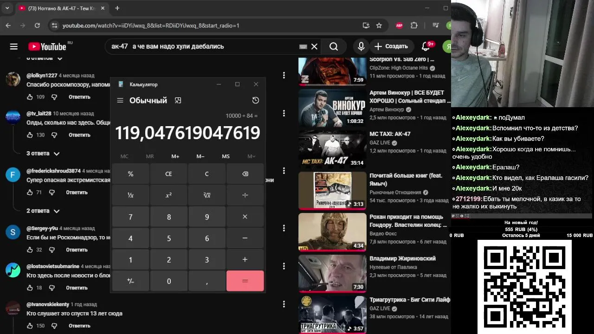Open Триагрутрика - Биг Сити Лайф video title
Screen dimensions: 594x334
click(x=410, y=300)
